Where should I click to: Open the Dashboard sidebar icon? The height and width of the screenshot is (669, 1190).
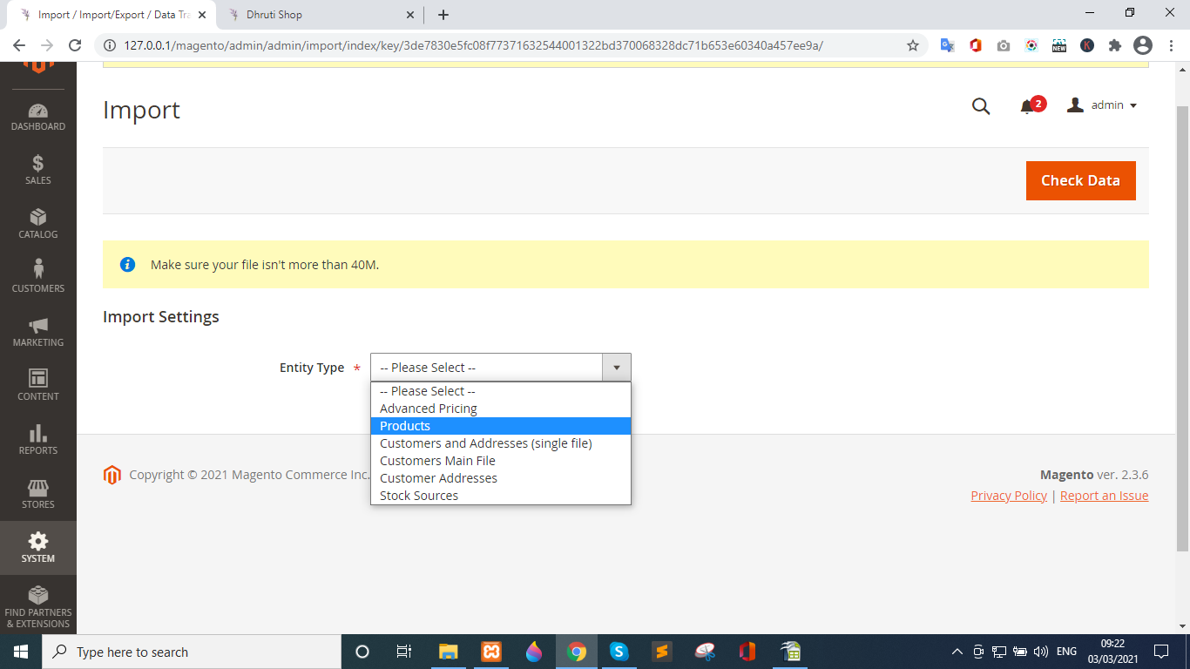coord(37,118)
